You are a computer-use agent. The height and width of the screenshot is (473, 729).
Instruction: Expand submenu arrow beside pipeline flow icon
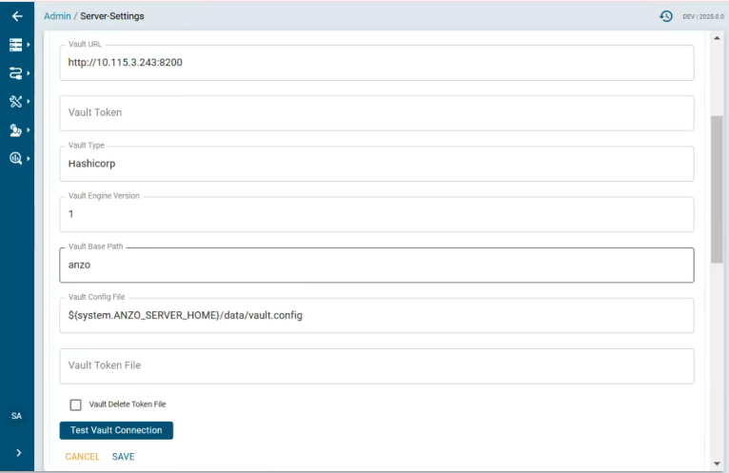29,73
